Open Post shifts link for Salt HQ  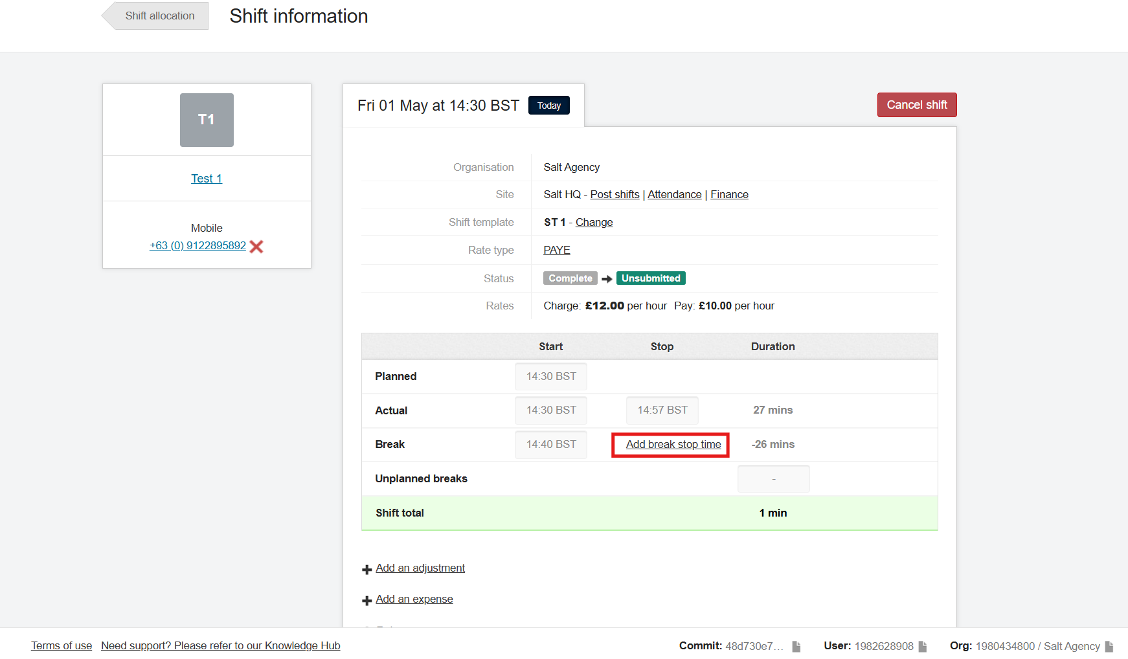click(615, 194)
